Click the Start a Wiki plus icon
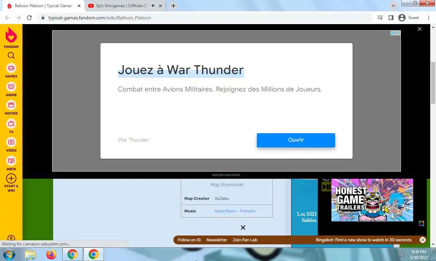The width and height of the screenshot is (436, 261). [11, 178]
